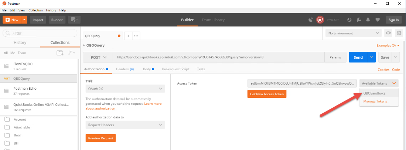Open the Help menu
Viewport: 406px width, 150px height.
(63, 10)
